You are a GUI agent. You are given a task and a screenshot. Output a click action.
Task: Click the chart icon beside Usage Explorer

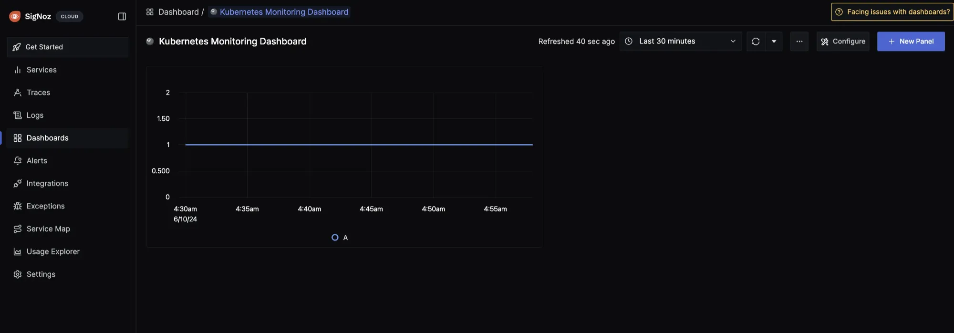pos(18,251)
